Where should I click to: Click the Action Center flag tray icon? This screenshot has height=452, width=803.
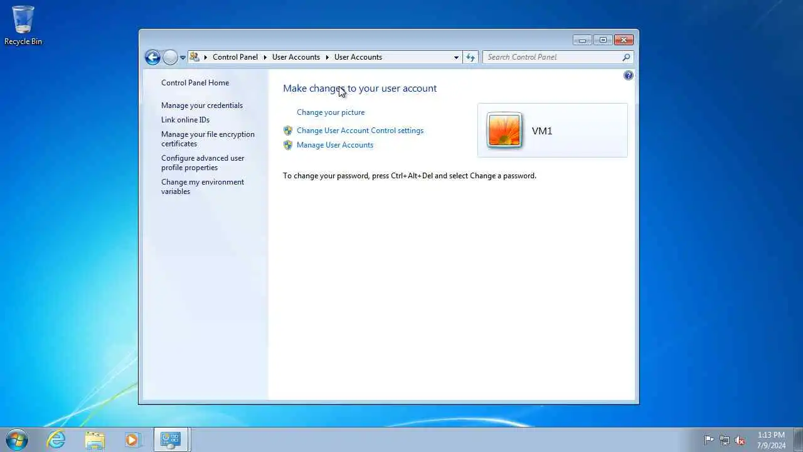coord(709,440)
